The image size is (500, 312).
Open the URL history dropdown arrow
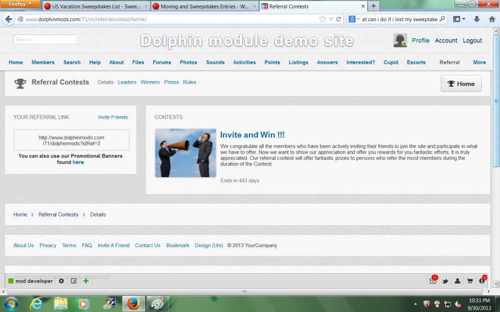click(331, 19)
